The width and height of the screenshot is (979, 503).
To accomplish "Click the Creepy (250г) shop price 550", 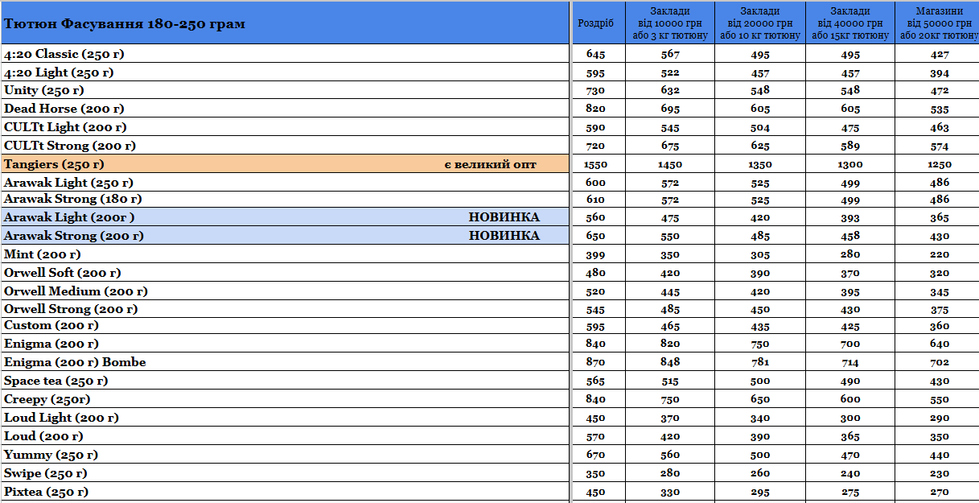I will click(x=937, y=399).
